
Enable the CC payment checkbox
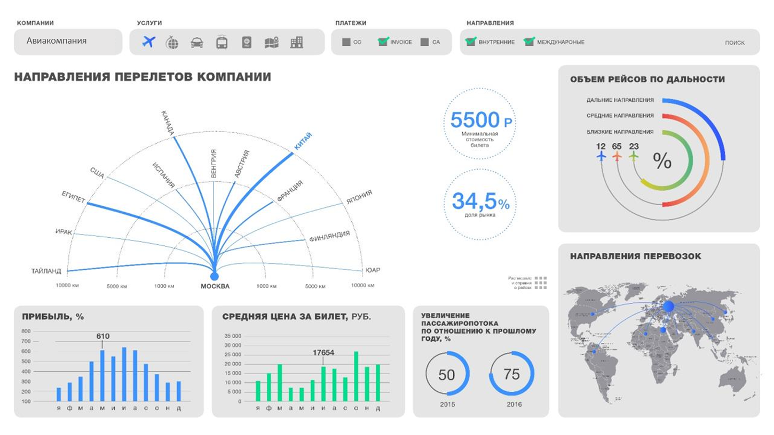pyautogui.click(x=346, y=42)
